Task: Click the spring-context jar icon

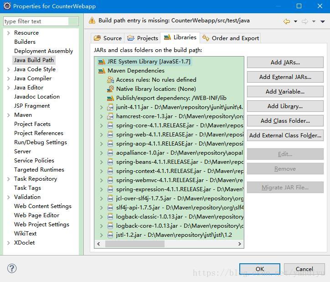Action: pyautogui.click(x=110, y=171)
